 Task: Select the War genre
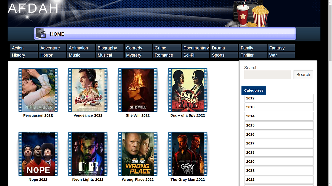[x=281, y=55]
